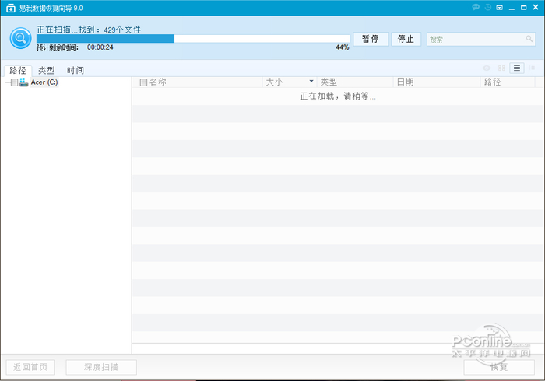Click the 暂停 pause button
This screenshot has width=545, height=381.
point(371,39)
